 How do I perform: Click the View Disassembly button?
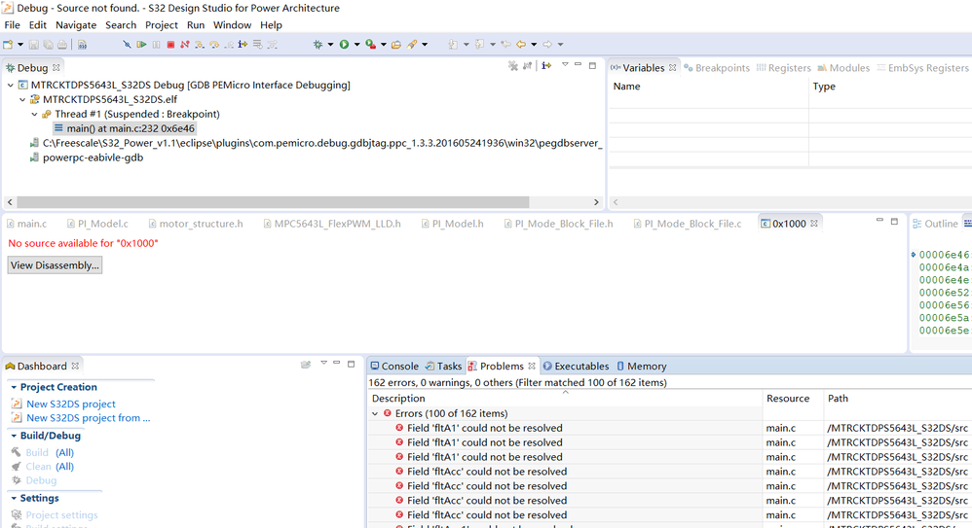point(55,264)
